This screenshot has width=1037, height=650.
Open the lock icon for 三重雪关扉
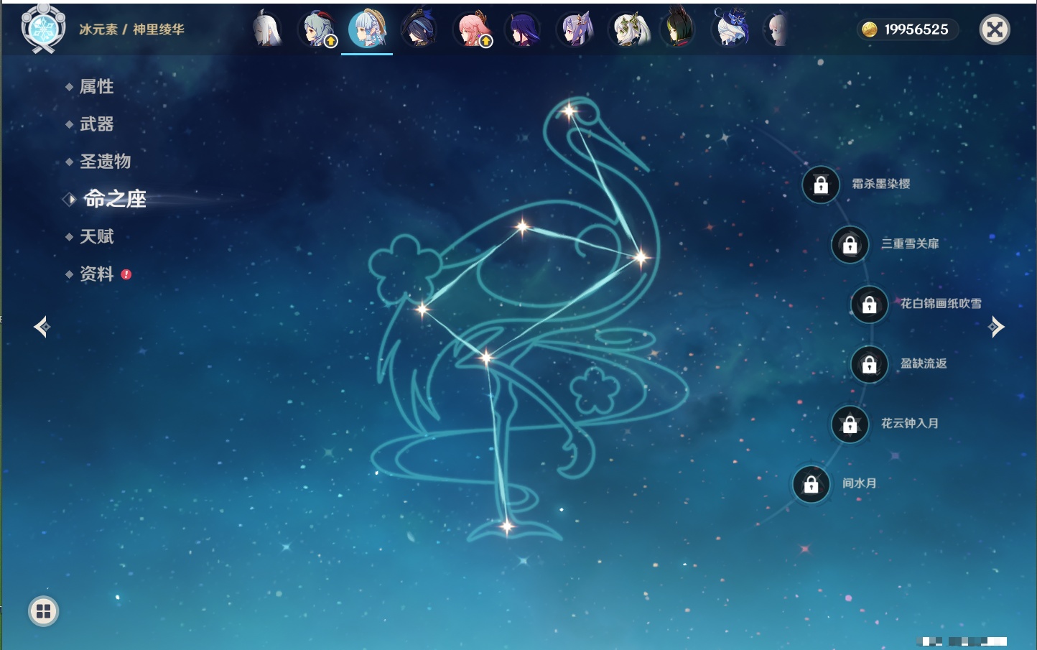tap(850, 245)
